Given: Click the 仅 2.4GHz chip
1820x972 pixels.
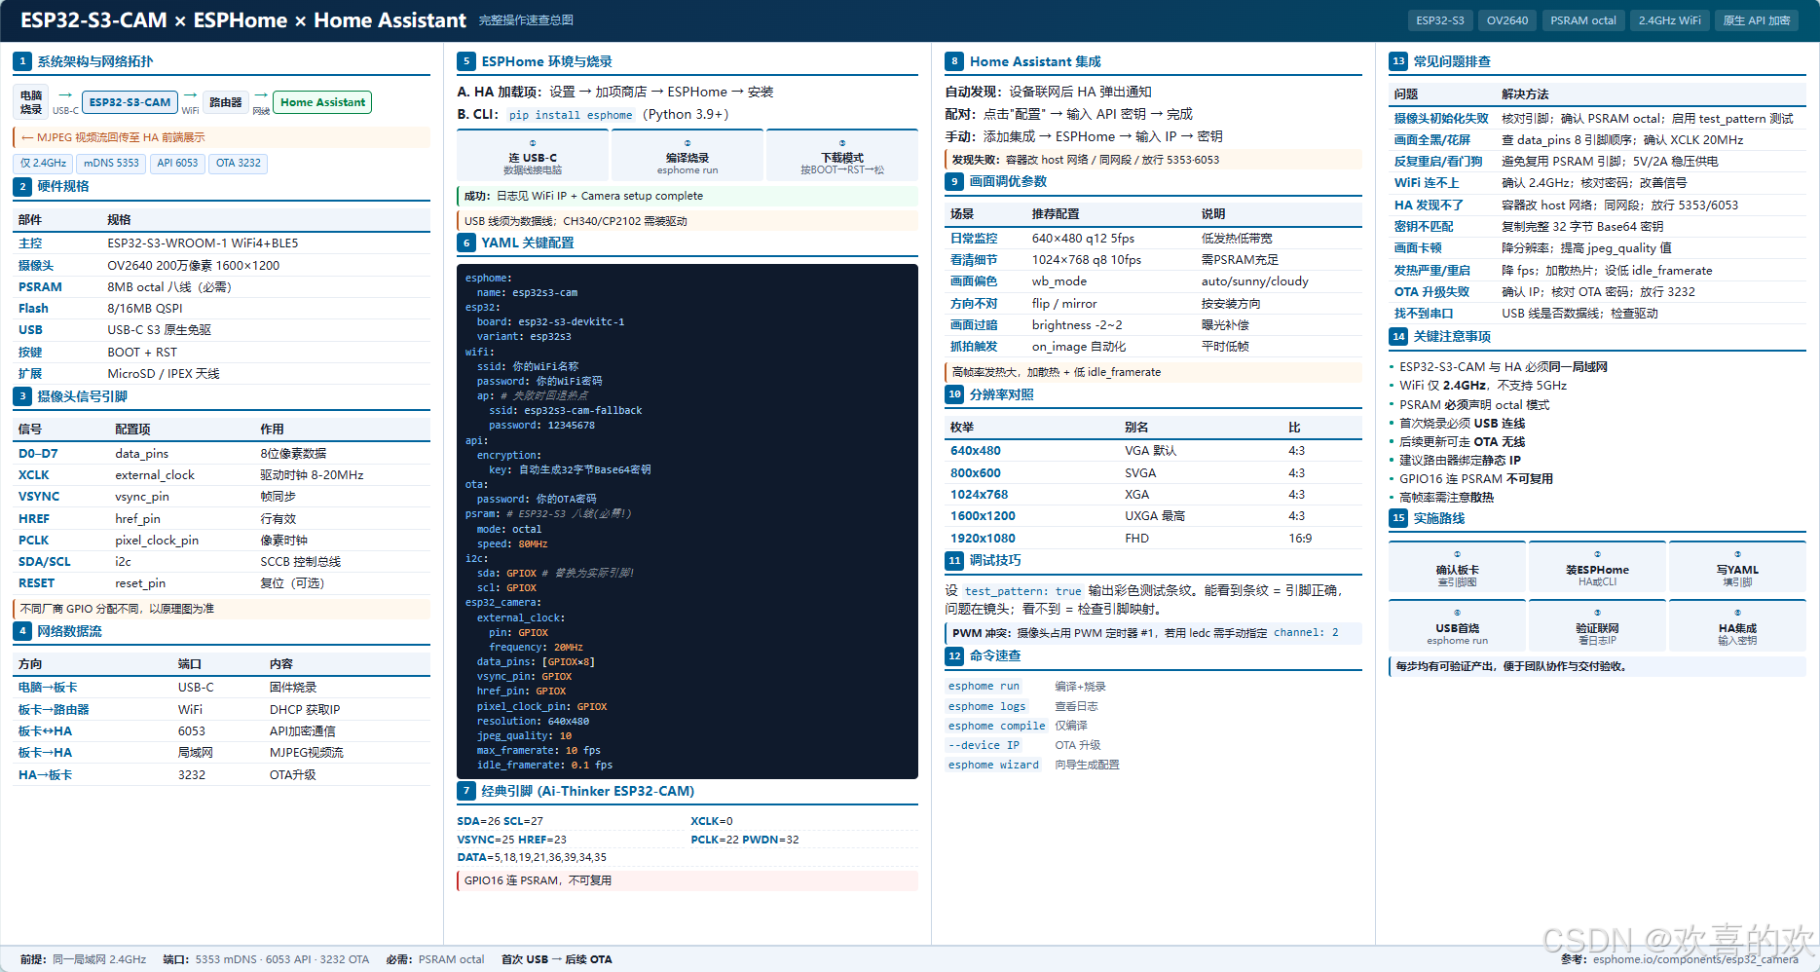Looking at the screenshot, I should point(43,164).
